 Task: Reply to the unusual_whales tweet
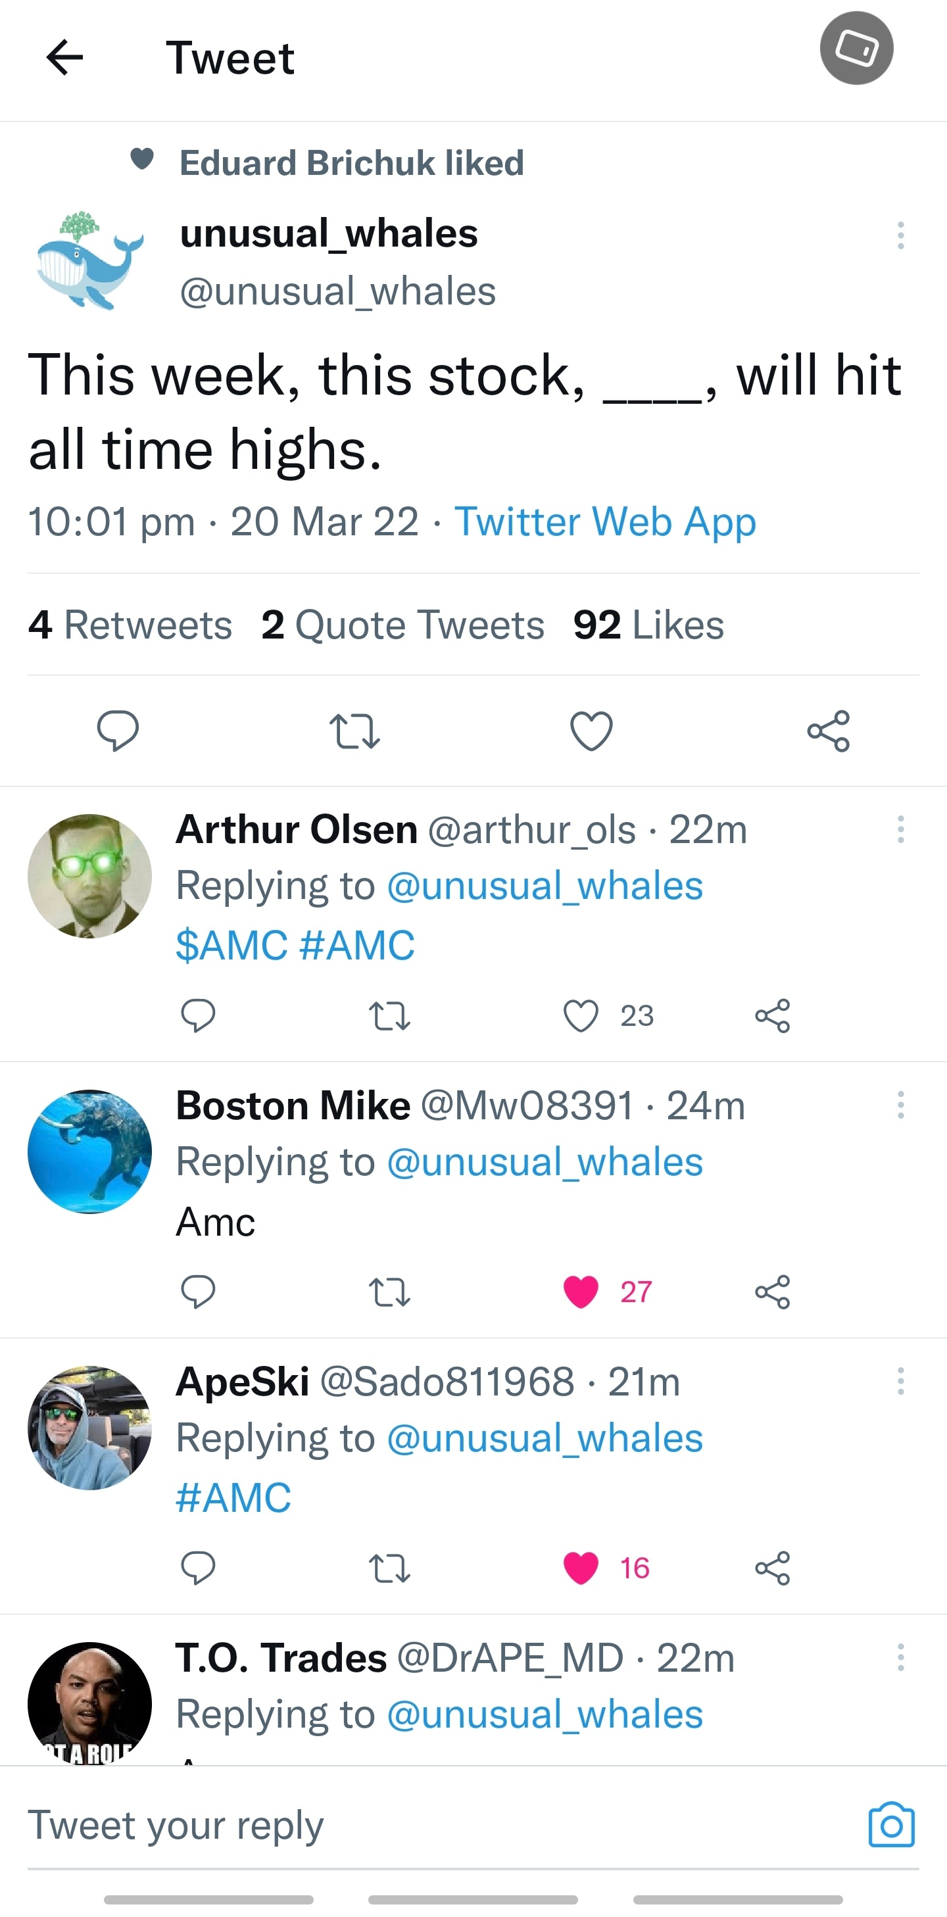pos(118,731)
